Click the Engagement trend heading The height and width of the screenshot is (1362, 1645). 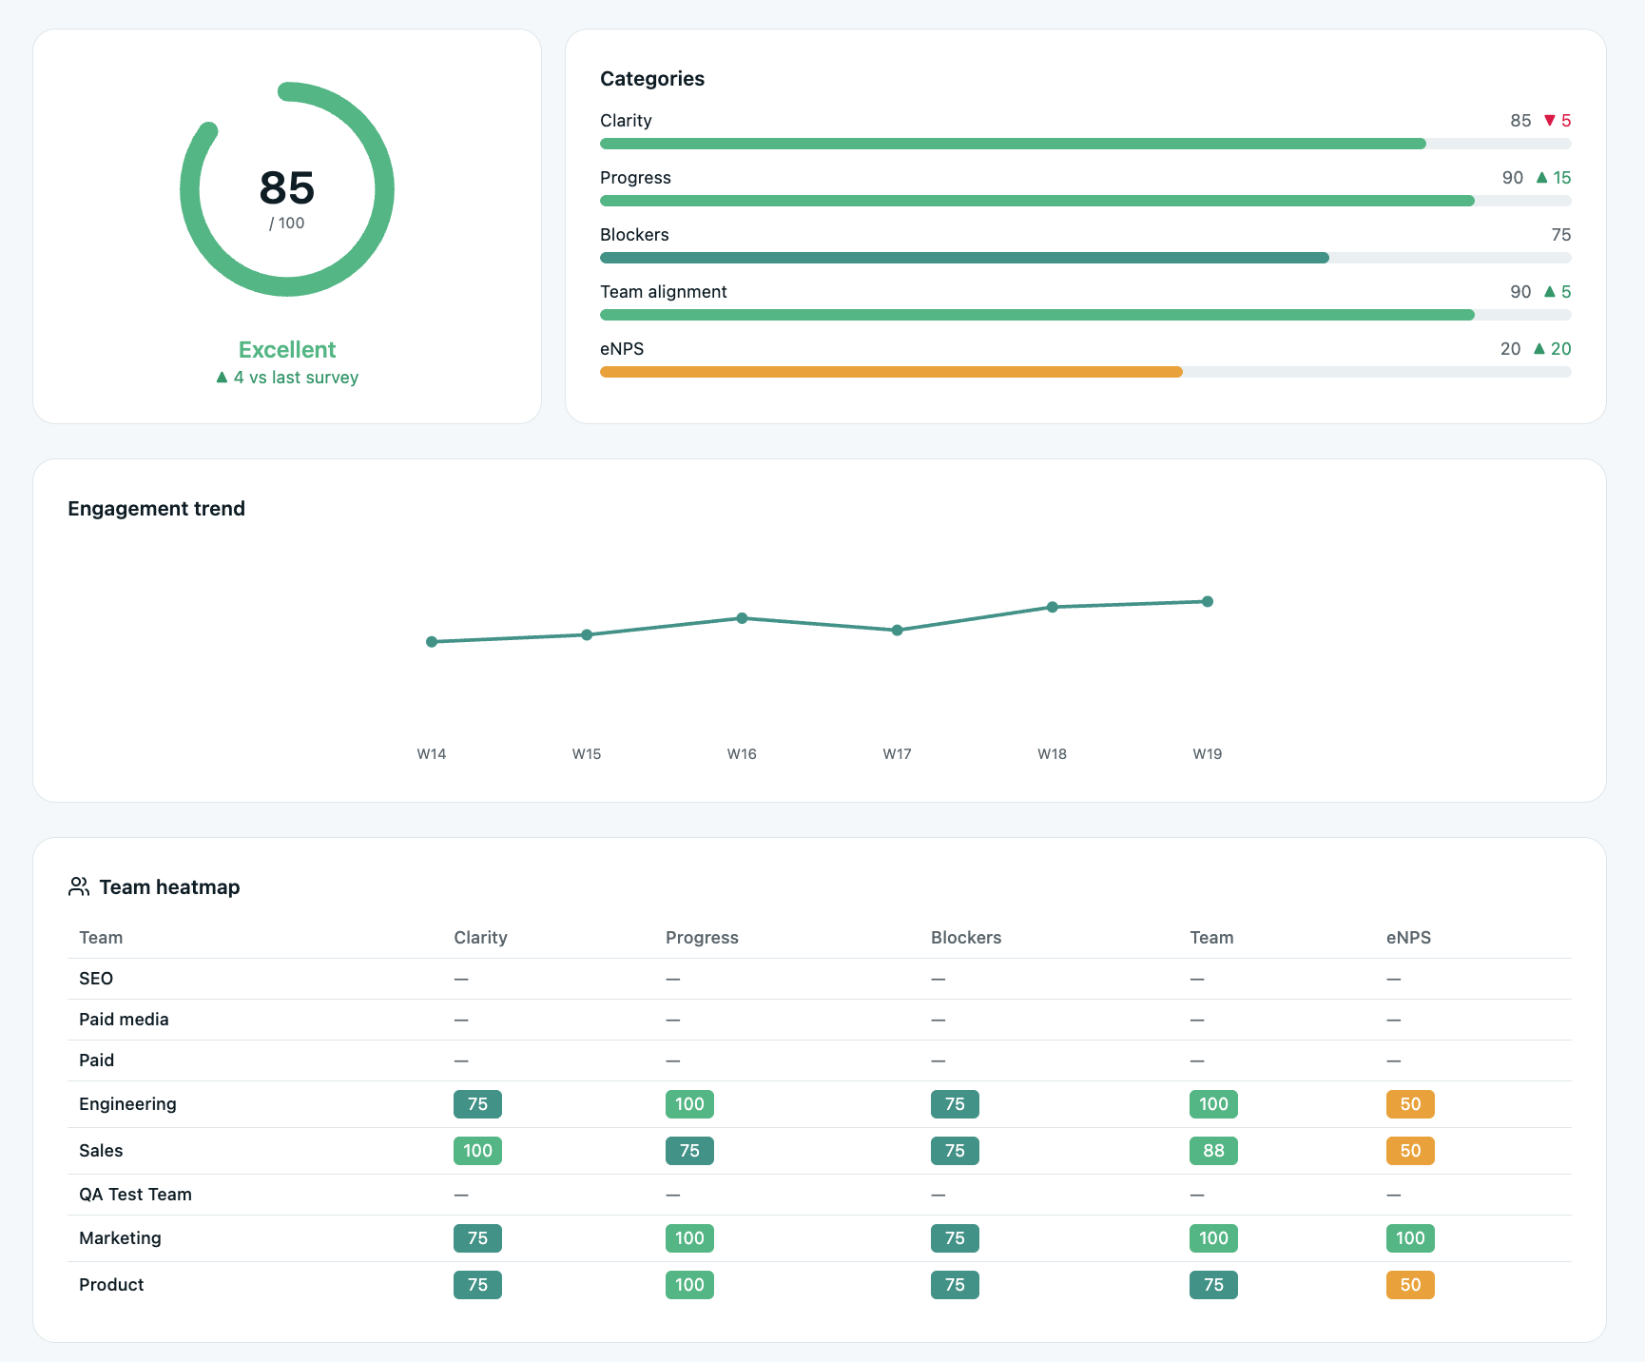[x=157, y=509]
